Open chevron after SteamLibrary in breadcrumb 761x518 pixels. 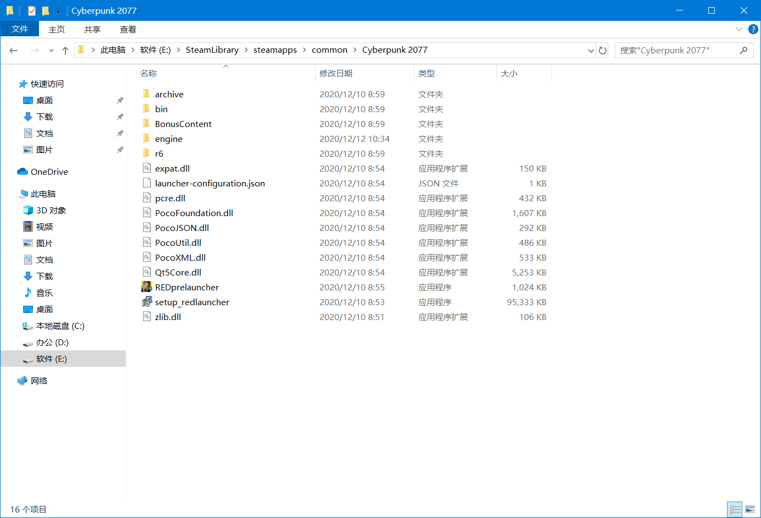[x=246, y=50]
